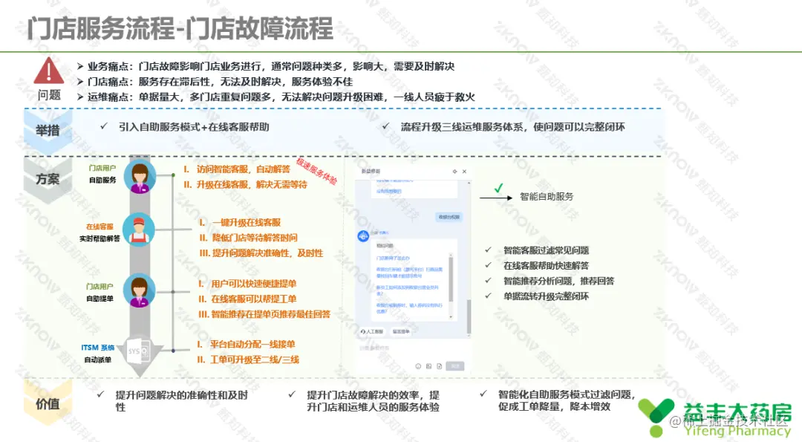Click the 问题 label under warning icon
Viewport: 802px width, 442px height.
pyautogui.click(x=49, y=95)
